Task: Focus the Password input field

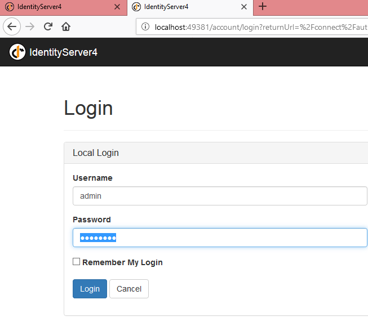Action: click(x=220, y=238)
